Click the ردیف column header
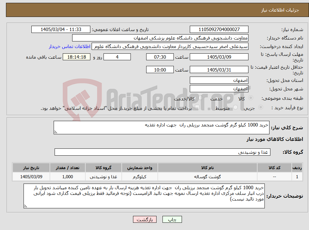Screen dimensions: 309x230 [297, 168]
